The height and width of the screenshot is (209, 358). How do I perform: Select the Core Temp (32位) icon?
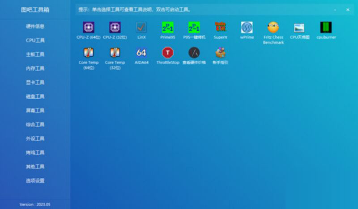tap(115, 53)
